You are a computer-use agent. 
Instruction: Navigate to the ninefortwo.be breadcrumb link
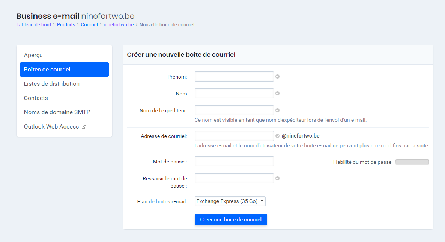pyautogui.click(x=119, y=24)
